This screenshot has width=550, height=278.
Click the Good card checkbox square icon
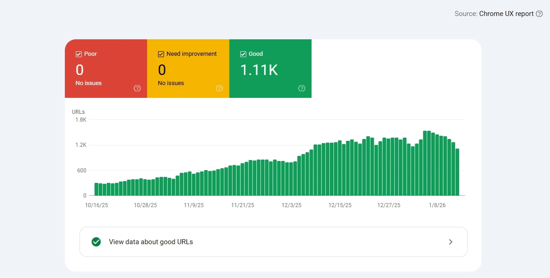click(x=243, y=53)
